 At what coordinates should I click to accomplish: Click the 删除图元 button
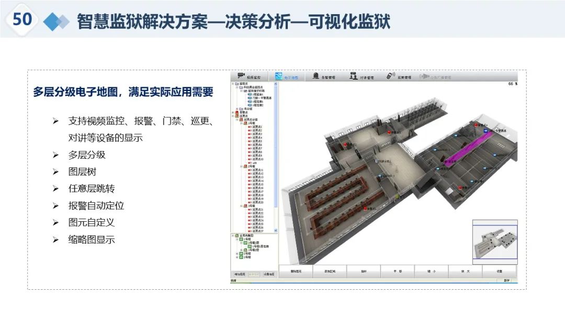[296, 271]
